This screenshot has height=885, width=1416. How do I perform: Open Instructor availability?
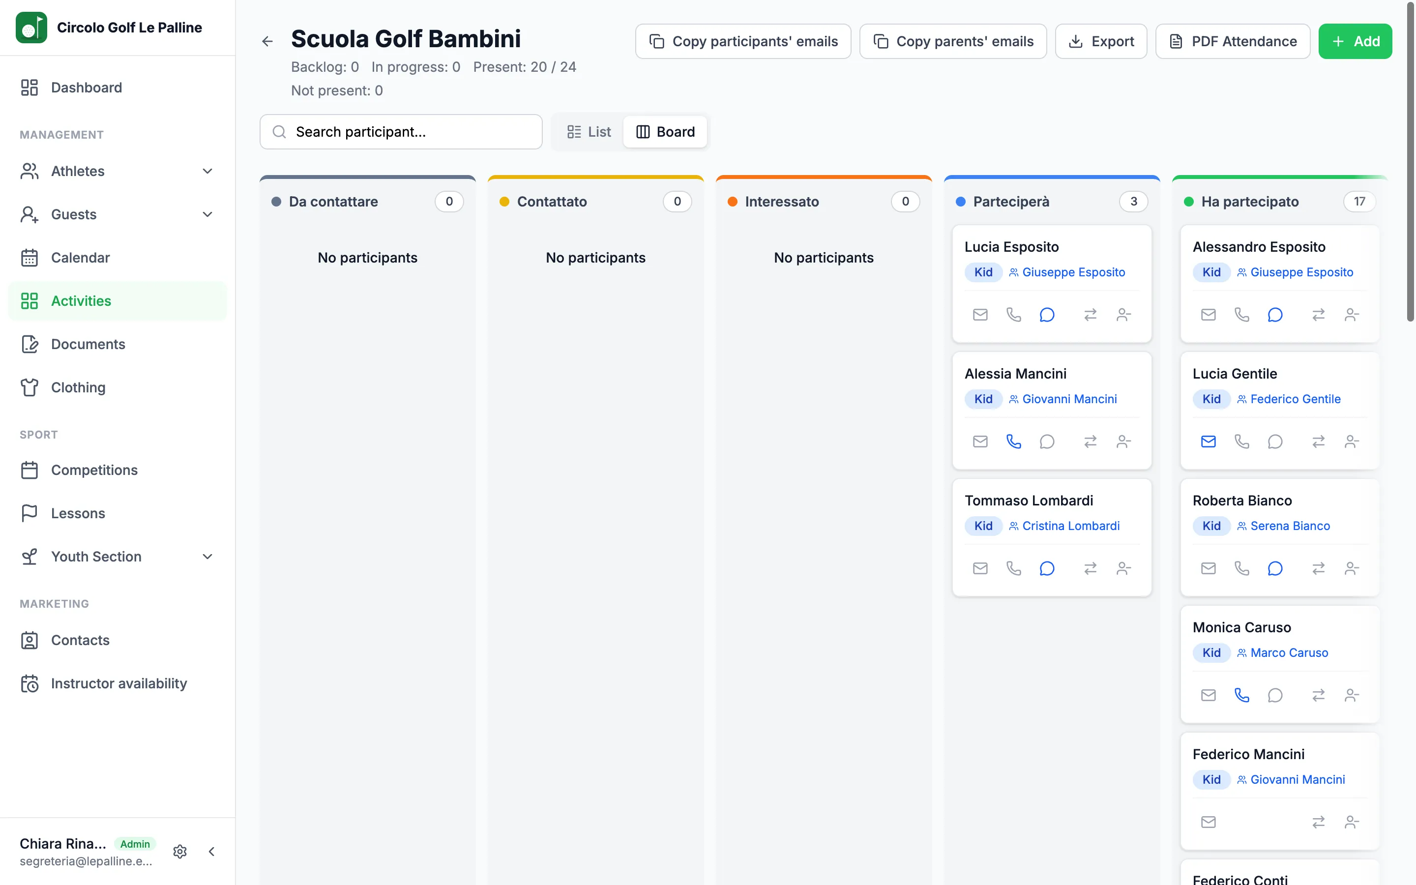click(x=118, y=683)
